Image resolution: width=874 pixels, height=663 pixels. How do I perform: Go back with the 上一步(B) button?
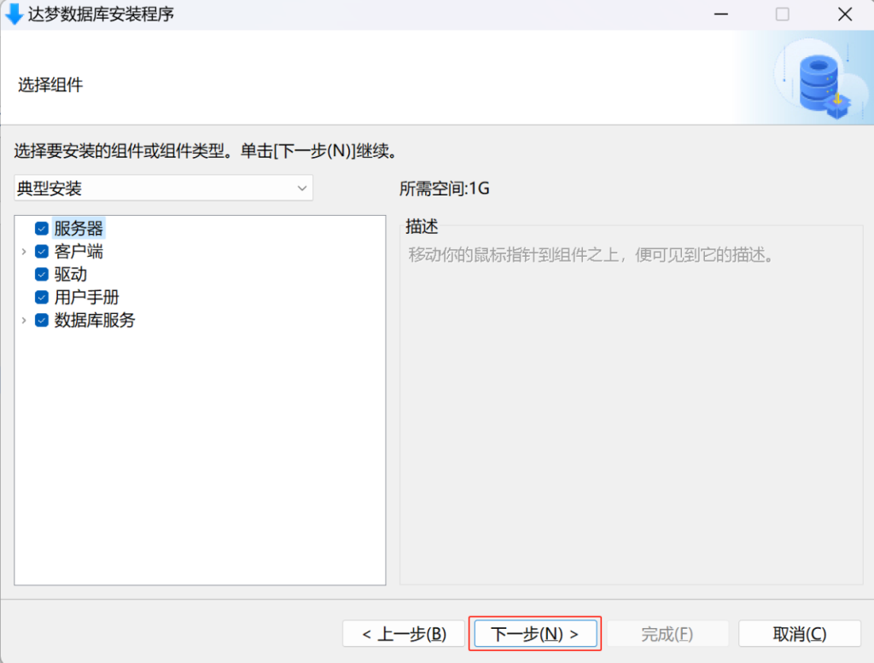tap(404, 634)
